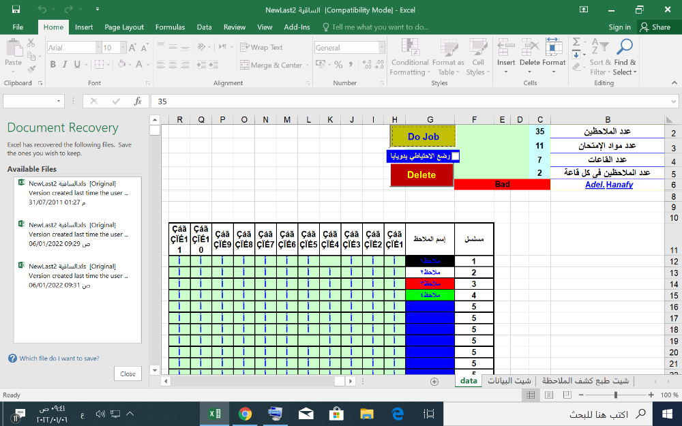Open the شيت البيانات sheet tab

click(509, 381)
